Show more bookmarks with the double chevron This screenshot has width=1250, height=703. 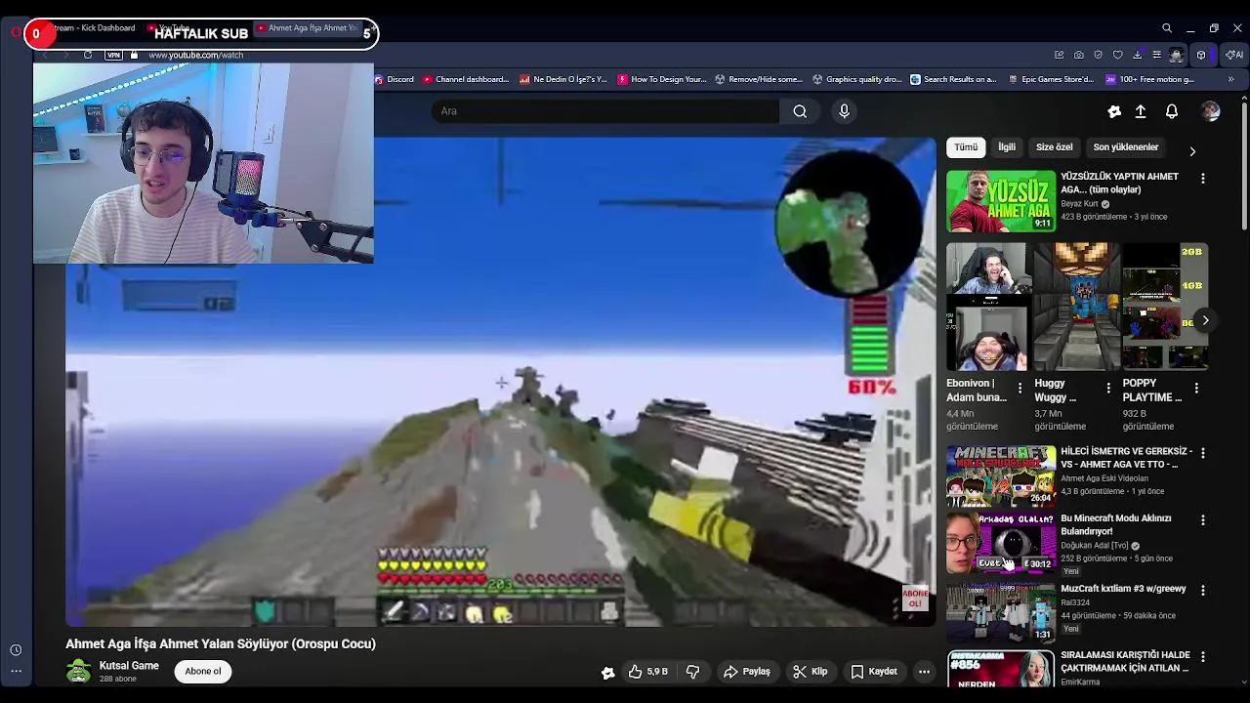pos(1230,79)
